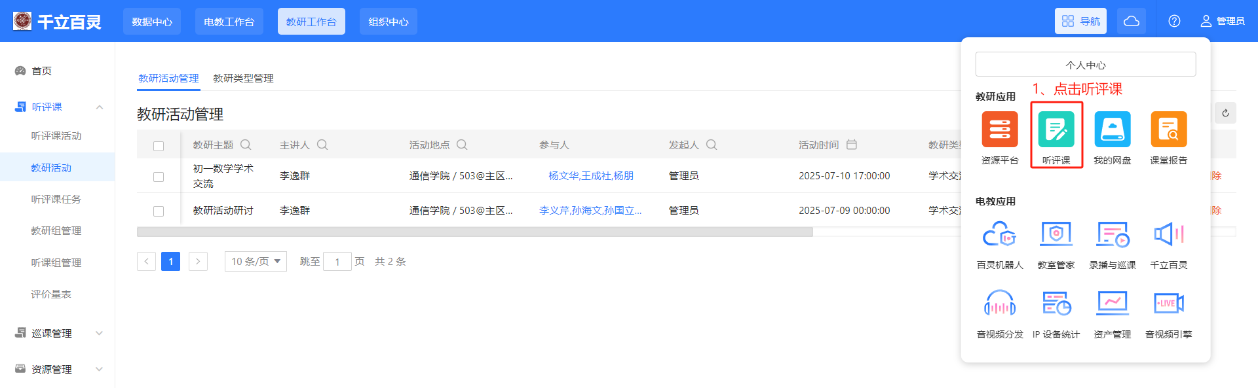Screen dimensions: 1258x388
Task: Open the 资源平台 app icon
Action: coord(999,130)
